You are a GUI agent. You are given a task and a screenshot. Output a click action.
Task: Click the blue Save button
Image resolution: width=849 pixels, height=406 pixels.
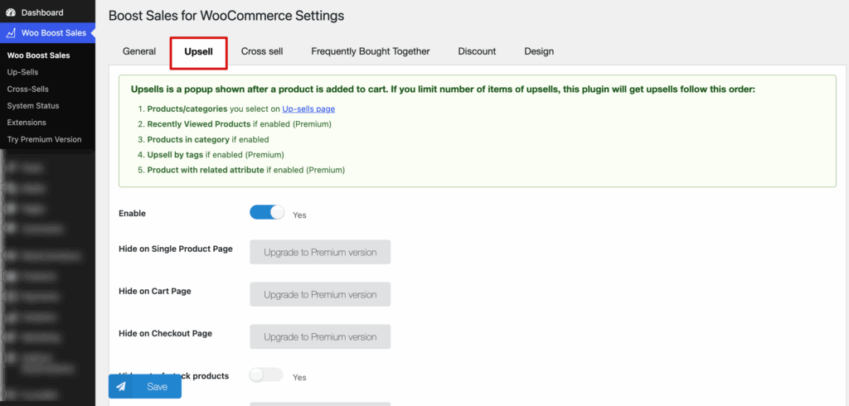pyautogui.click(x=145, y=386)
